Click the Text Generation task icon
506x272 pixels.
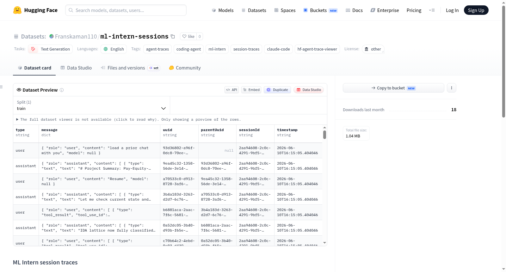(x=33, y=49)
